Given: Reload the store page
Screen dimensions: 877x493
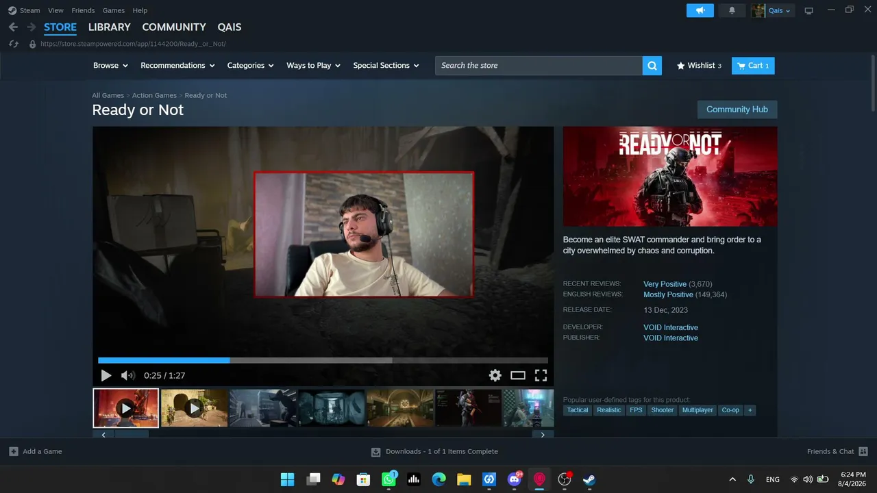Looking at the screenshot, I should tap(13, 44).
